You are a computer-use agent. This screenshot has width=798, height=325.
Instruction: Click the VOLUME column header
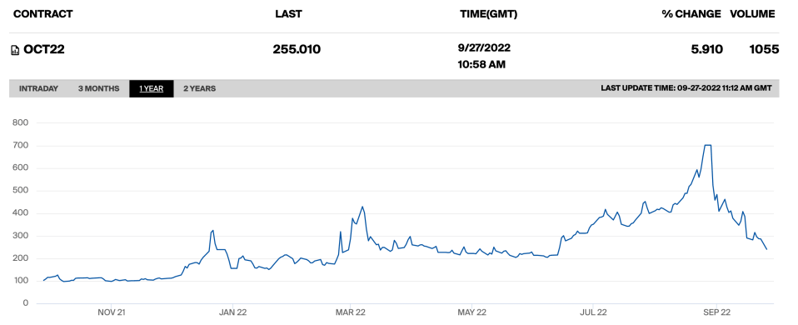tap(753, 14)
